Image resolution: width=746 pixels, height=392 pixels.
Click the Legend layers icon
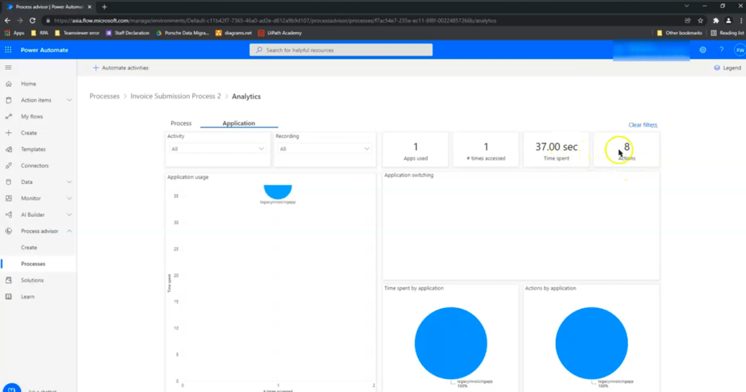point(717,68)
